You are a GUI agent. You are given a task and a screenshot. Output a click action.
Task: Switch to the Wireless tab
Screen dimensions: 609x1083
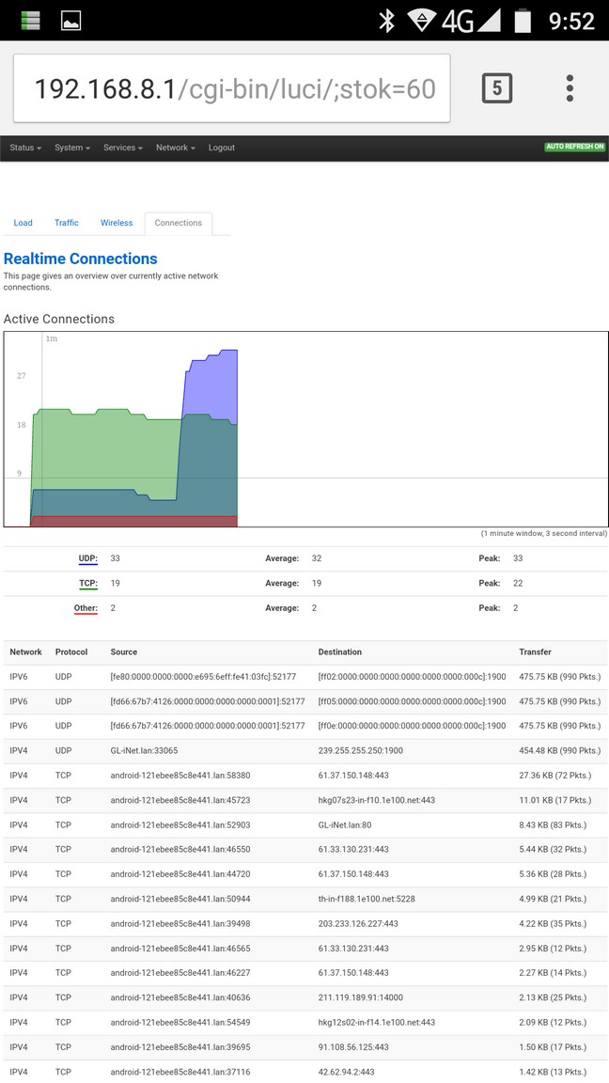(x=117, y=223)
